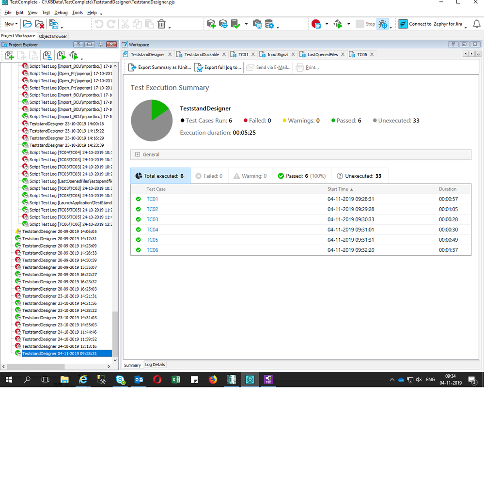
Task: Open Excel from the taskbar
Action: (x=176, y=380)
